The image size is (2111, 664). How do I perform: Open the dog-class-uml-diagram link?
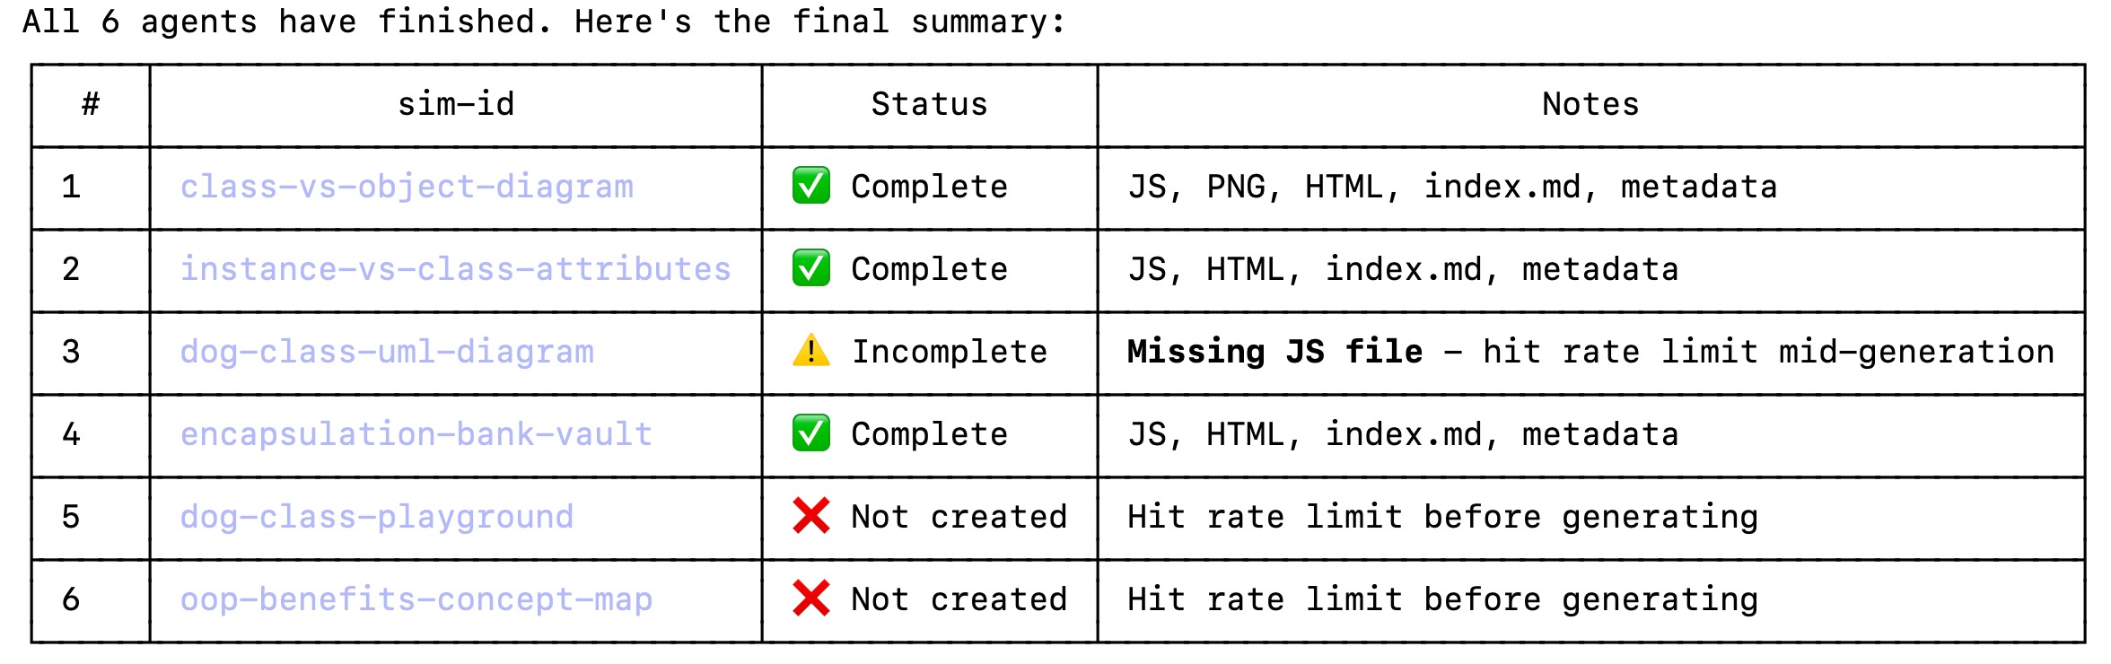coord(387,353)
